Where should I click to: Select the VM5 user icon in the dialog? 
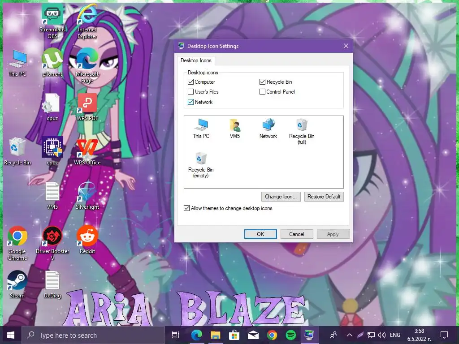[235, 128]
